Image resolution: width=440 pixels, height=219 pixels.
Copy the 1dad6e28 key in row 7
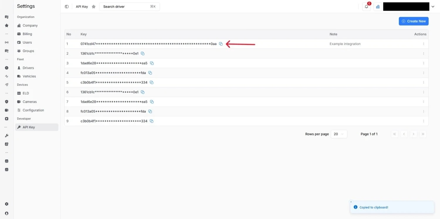click(152, 102)
